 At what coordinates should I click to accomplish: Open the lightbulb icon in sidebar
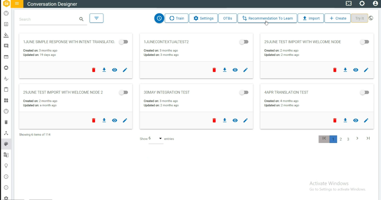(6, 166)
